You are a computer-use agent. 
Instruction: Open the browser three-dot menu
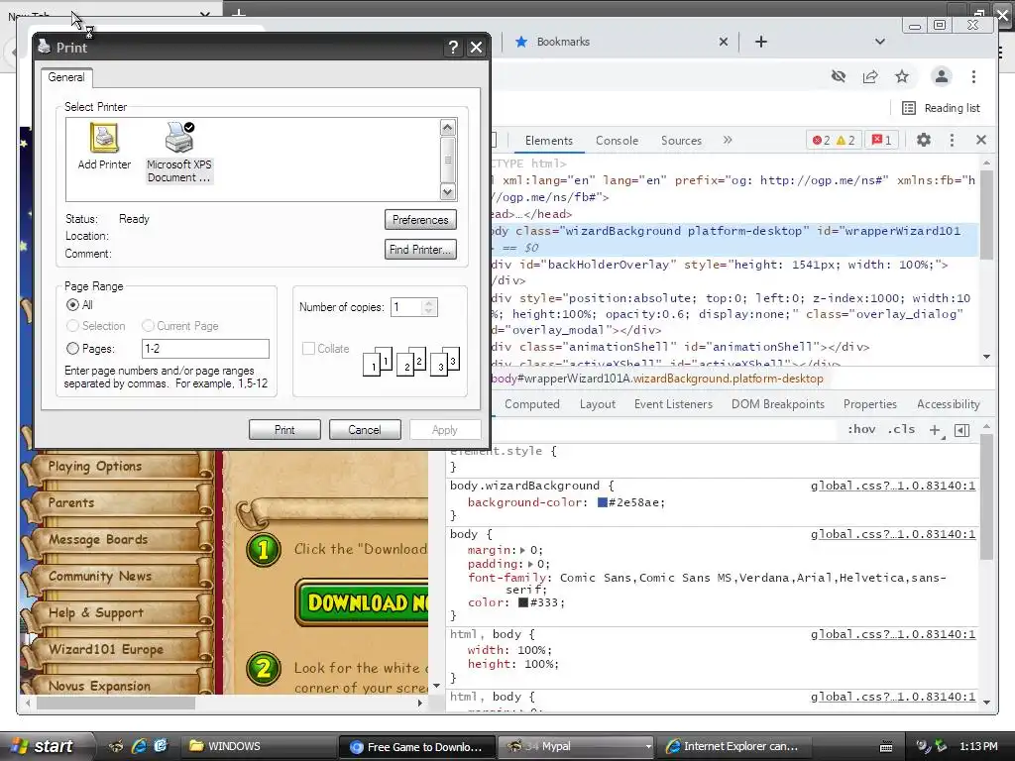click(973, 77)
